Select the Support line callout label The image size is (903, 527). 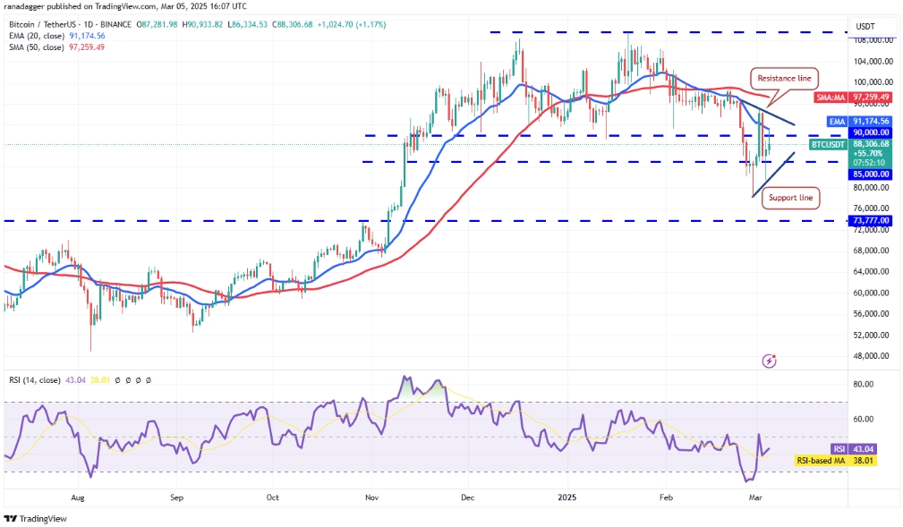(x=791, y=198)
